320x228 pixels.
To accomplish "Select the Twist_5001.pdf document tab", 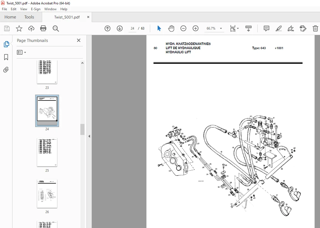I will point(67,17).
